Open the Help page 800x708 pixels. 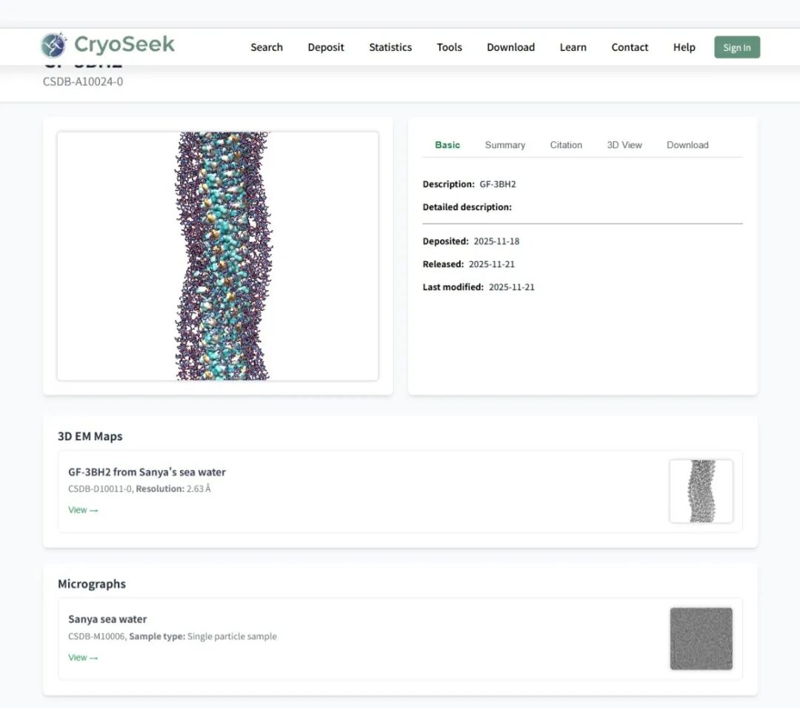(x=684, y=47)
